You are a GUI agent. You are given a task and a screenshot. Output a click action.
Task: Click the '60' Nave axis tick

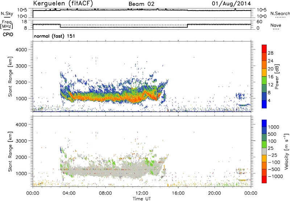click(x=260, y=22)
